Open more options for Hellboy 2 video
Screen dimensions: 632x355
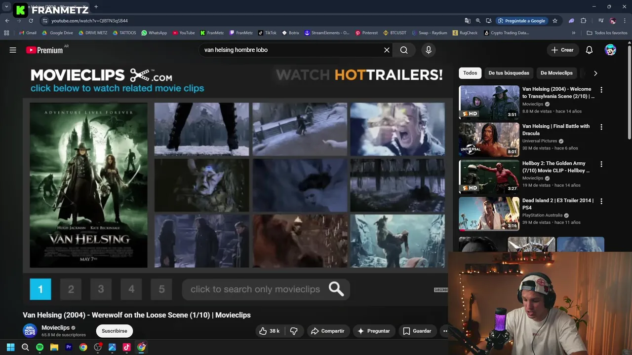click(601, 164)
